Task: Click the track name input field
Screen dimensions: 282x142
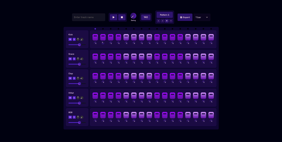Action: tap(89, 17)
